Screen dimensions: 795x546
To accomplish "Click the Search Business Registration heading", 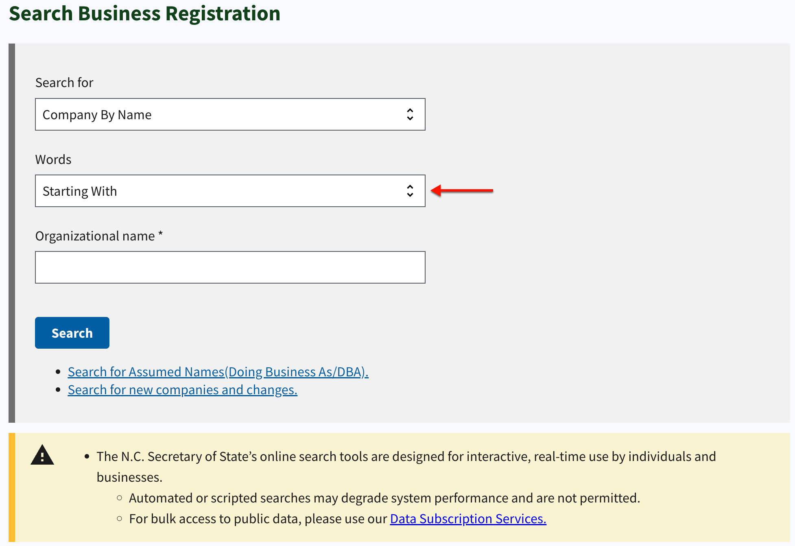I will pyautogui.click(x=145, y=13).
